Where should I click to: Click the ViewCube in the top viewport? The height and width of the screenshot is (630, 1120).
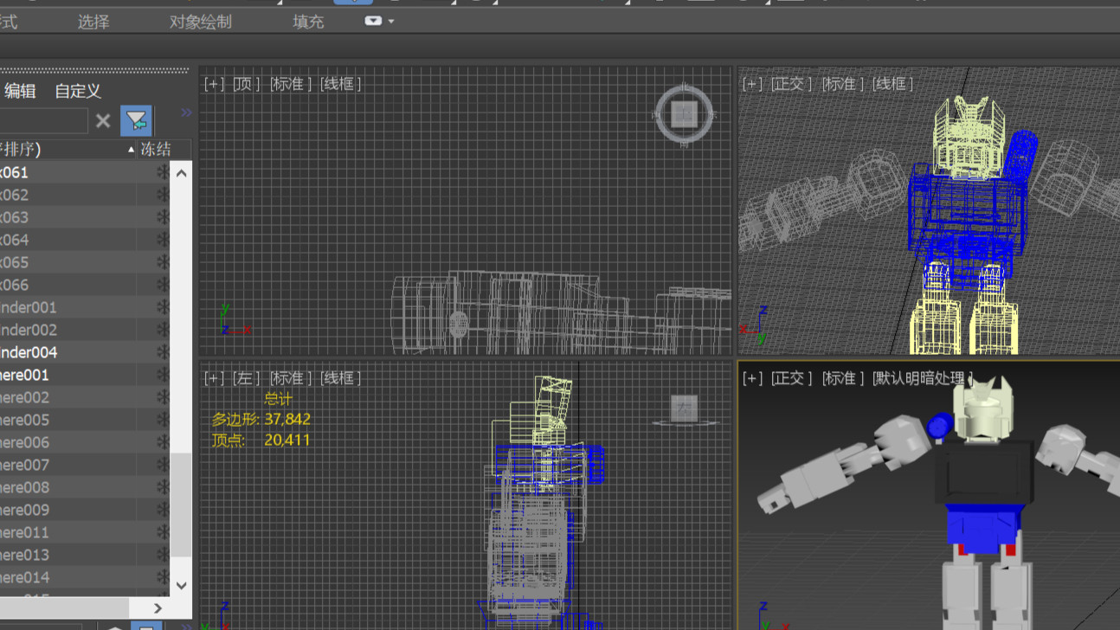[684, 113]
